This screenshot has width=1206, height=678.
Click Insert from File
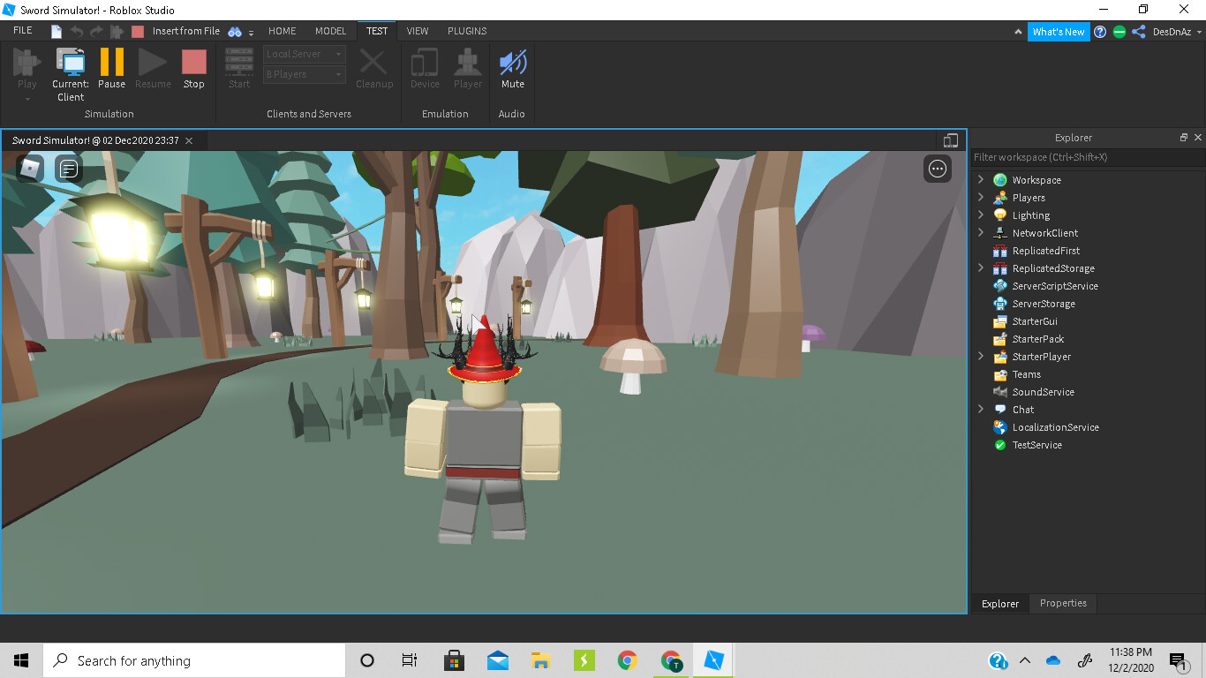coord(186,31)
